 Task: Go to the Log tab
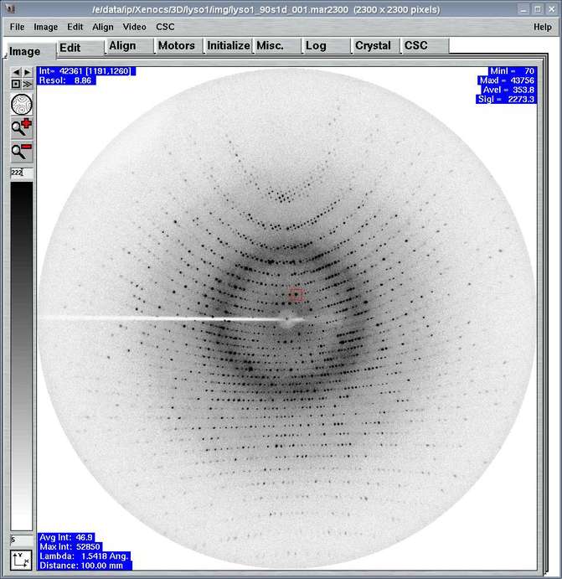tap(316, 46)
